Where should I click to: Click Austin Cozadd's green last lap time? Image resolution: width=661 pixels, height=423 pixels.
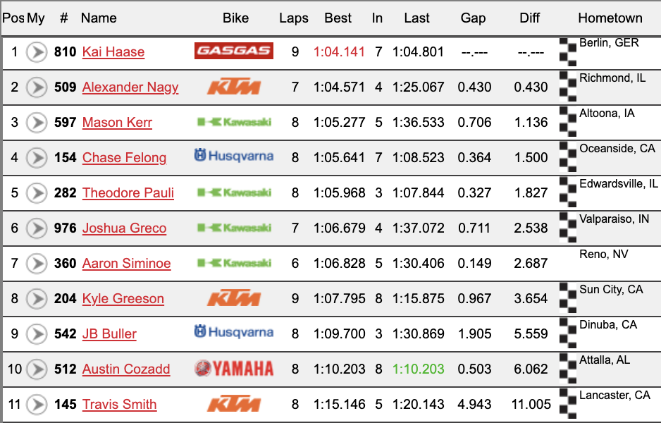tap(418, 369)
